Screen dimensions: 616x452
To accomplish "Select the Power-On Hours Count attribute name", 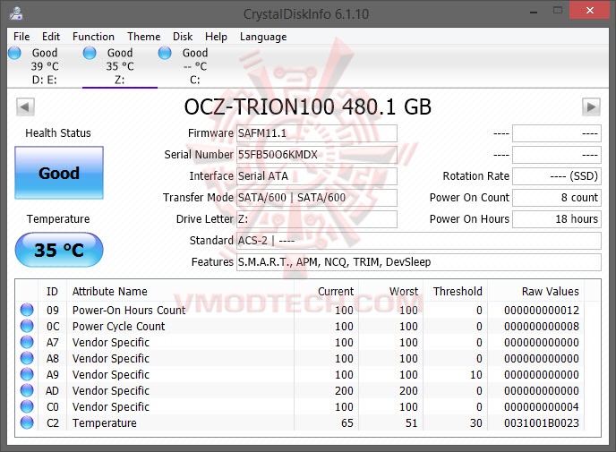I will pyautogui.click(x=129, y=311).
